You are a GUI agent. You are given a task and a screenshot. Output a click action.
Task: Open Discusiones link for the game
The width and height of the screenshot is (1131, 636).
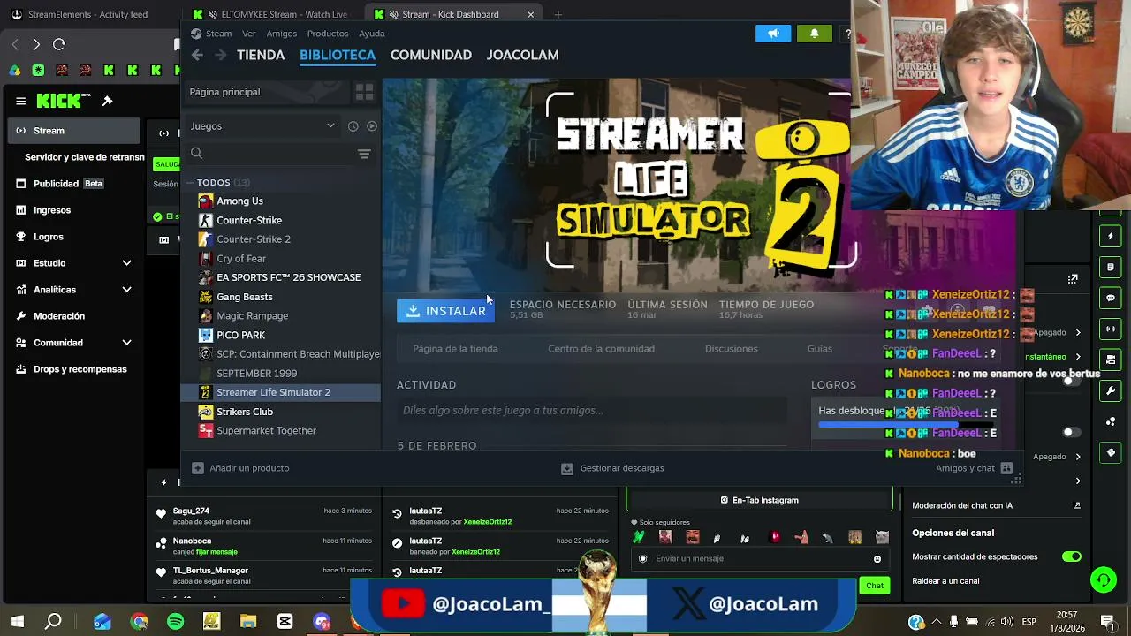coord(732,349)
